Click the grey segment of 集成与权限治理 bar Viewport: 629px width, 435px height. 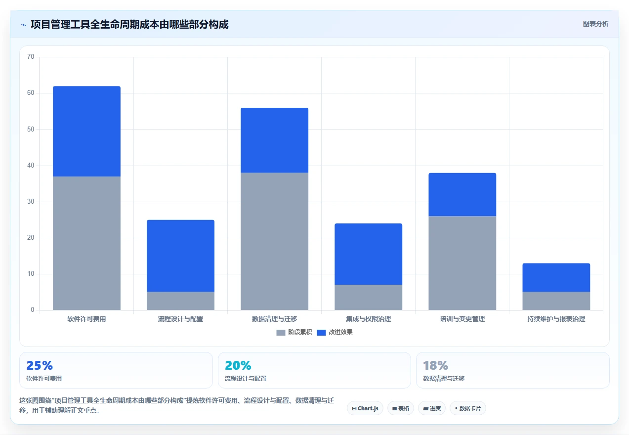click(368, 298)
